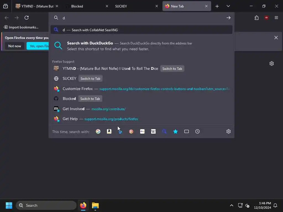Search this time with Bing
Viewport: 283px width, 212px height.
(x=120, y=131)
